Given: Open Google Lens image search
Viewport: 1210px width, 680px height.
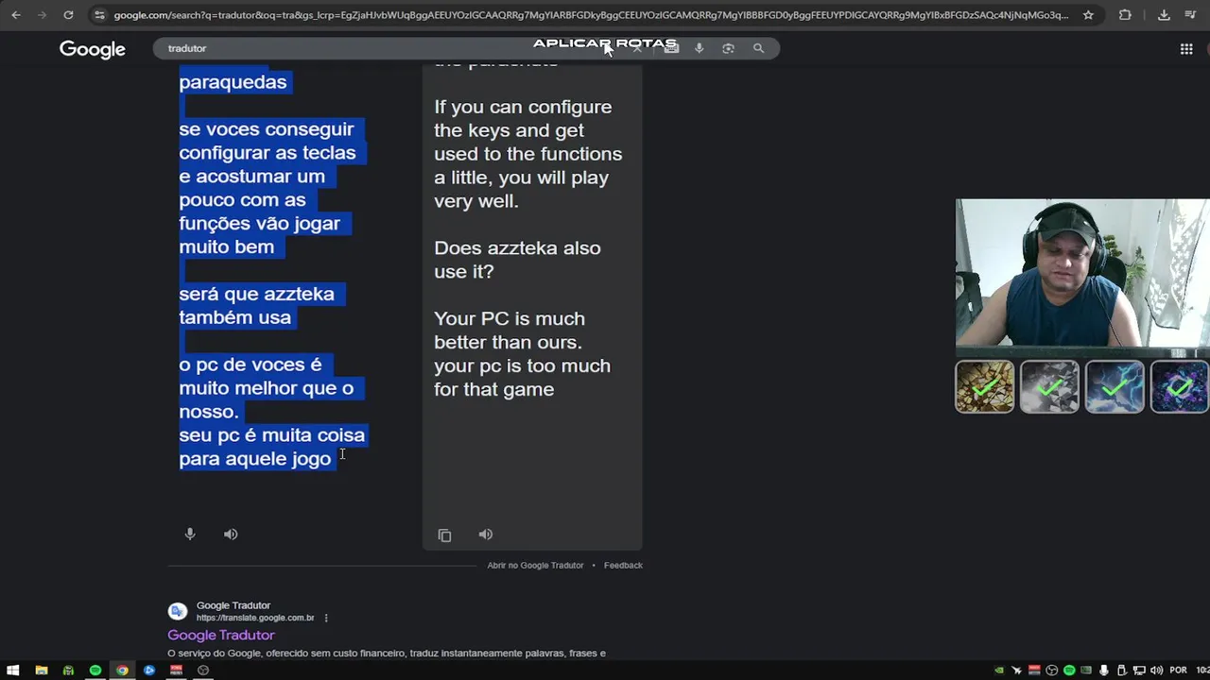Looking at the screenshot, I should [x=728, y=48].
